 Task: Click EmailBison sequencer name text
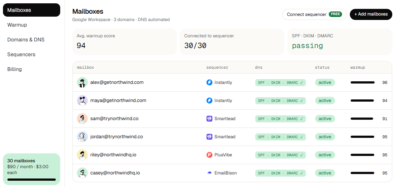point(226,173)
